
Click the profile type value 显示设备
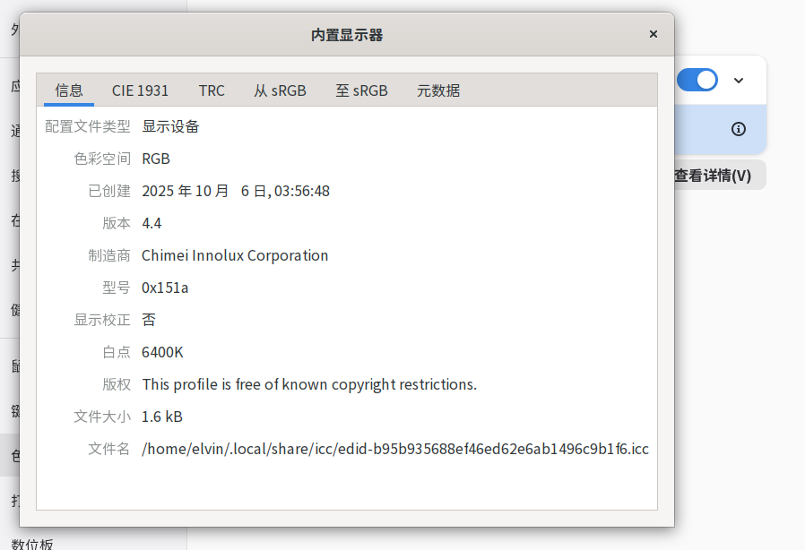(x=170, y=126)
